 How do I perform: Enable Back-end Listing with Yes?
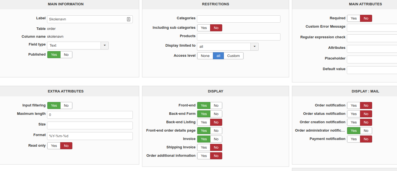[204, 122]
